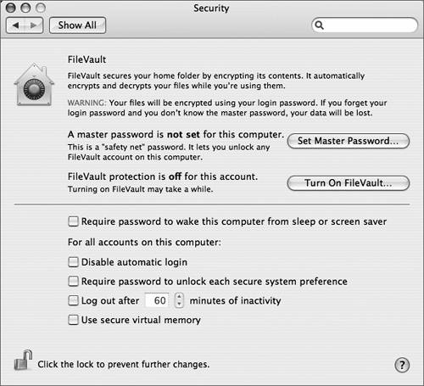
Task: Click Set Master Password button
Action: pos(349,141)
